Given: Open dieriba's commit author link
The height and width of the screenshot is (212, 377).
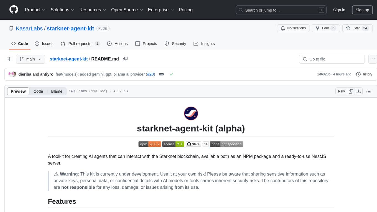Looking at the screenshot, I should pyautogui.click(x=25, y=74).
